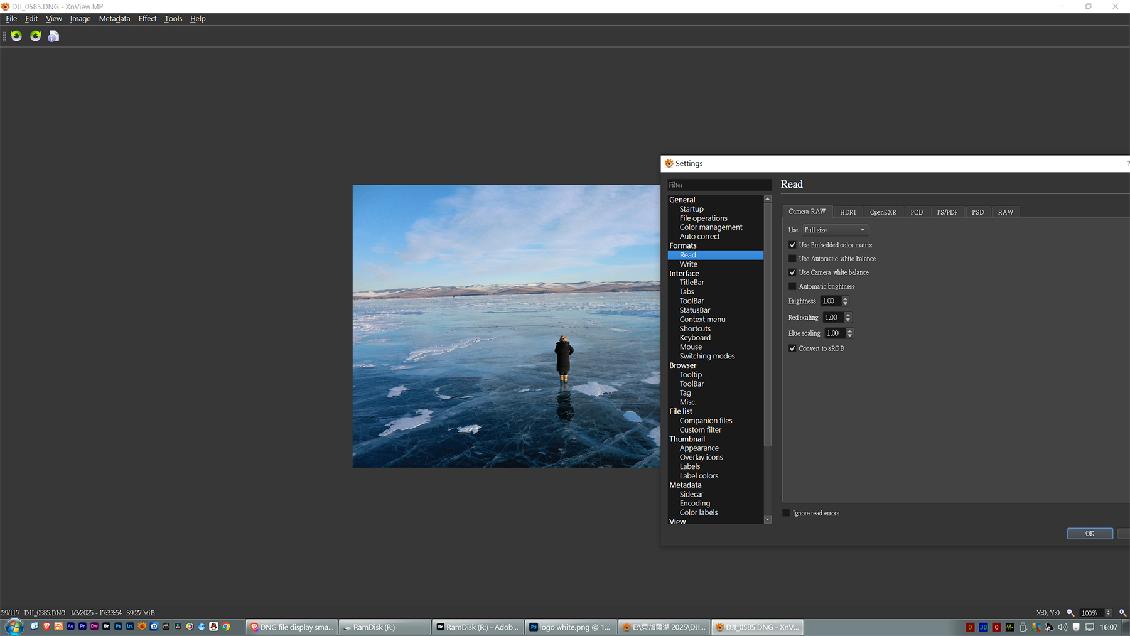1130x636 pixels.
Task: Click the Brightness value field
Action: tap(831, 301)
